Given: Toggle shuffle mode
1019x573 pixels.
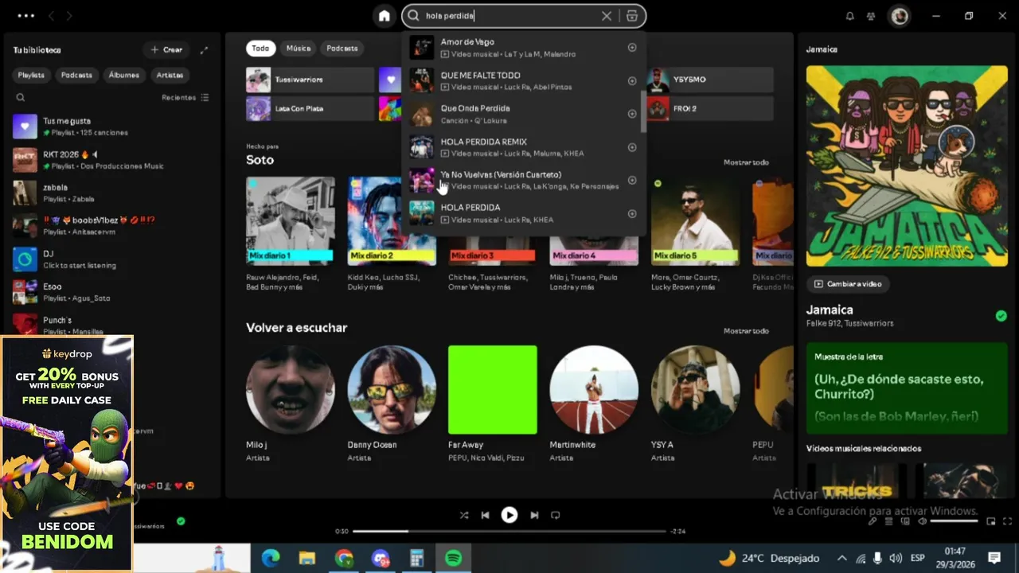Looking at the screenshot, I should tap(464, 515).
